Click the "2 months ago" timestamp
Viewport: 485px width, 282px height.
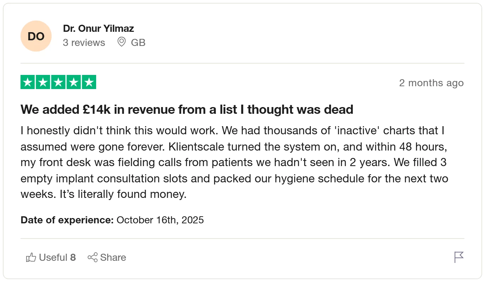(431, 83)
